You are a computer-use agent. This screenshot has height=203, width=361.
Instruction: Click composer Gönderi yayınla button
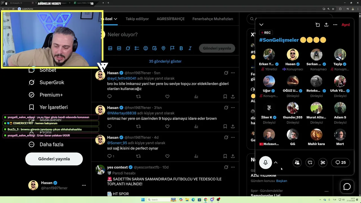pyautogui.click(x=217, y=48)
